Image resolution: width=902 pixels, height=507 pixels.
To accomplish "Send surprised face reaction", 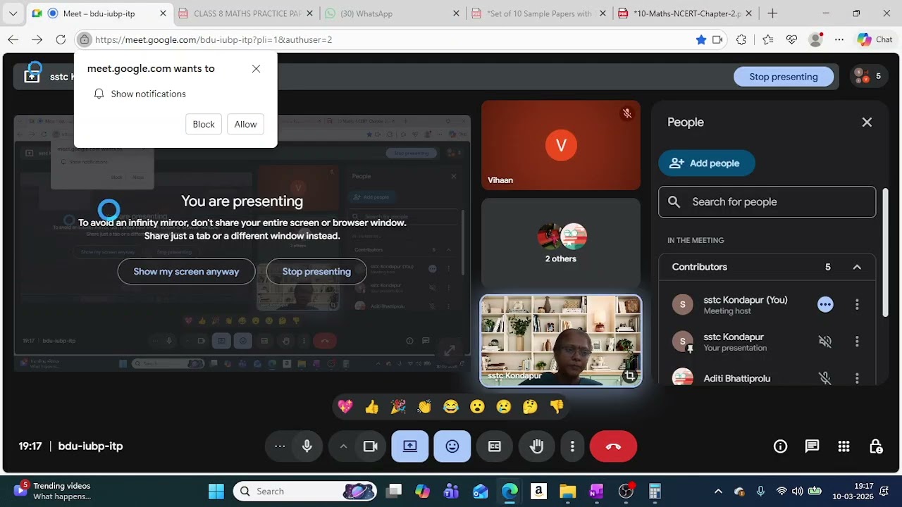I will tap(477, 406).
